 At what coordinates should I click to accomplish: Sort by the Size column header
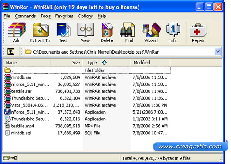point(67,63)
